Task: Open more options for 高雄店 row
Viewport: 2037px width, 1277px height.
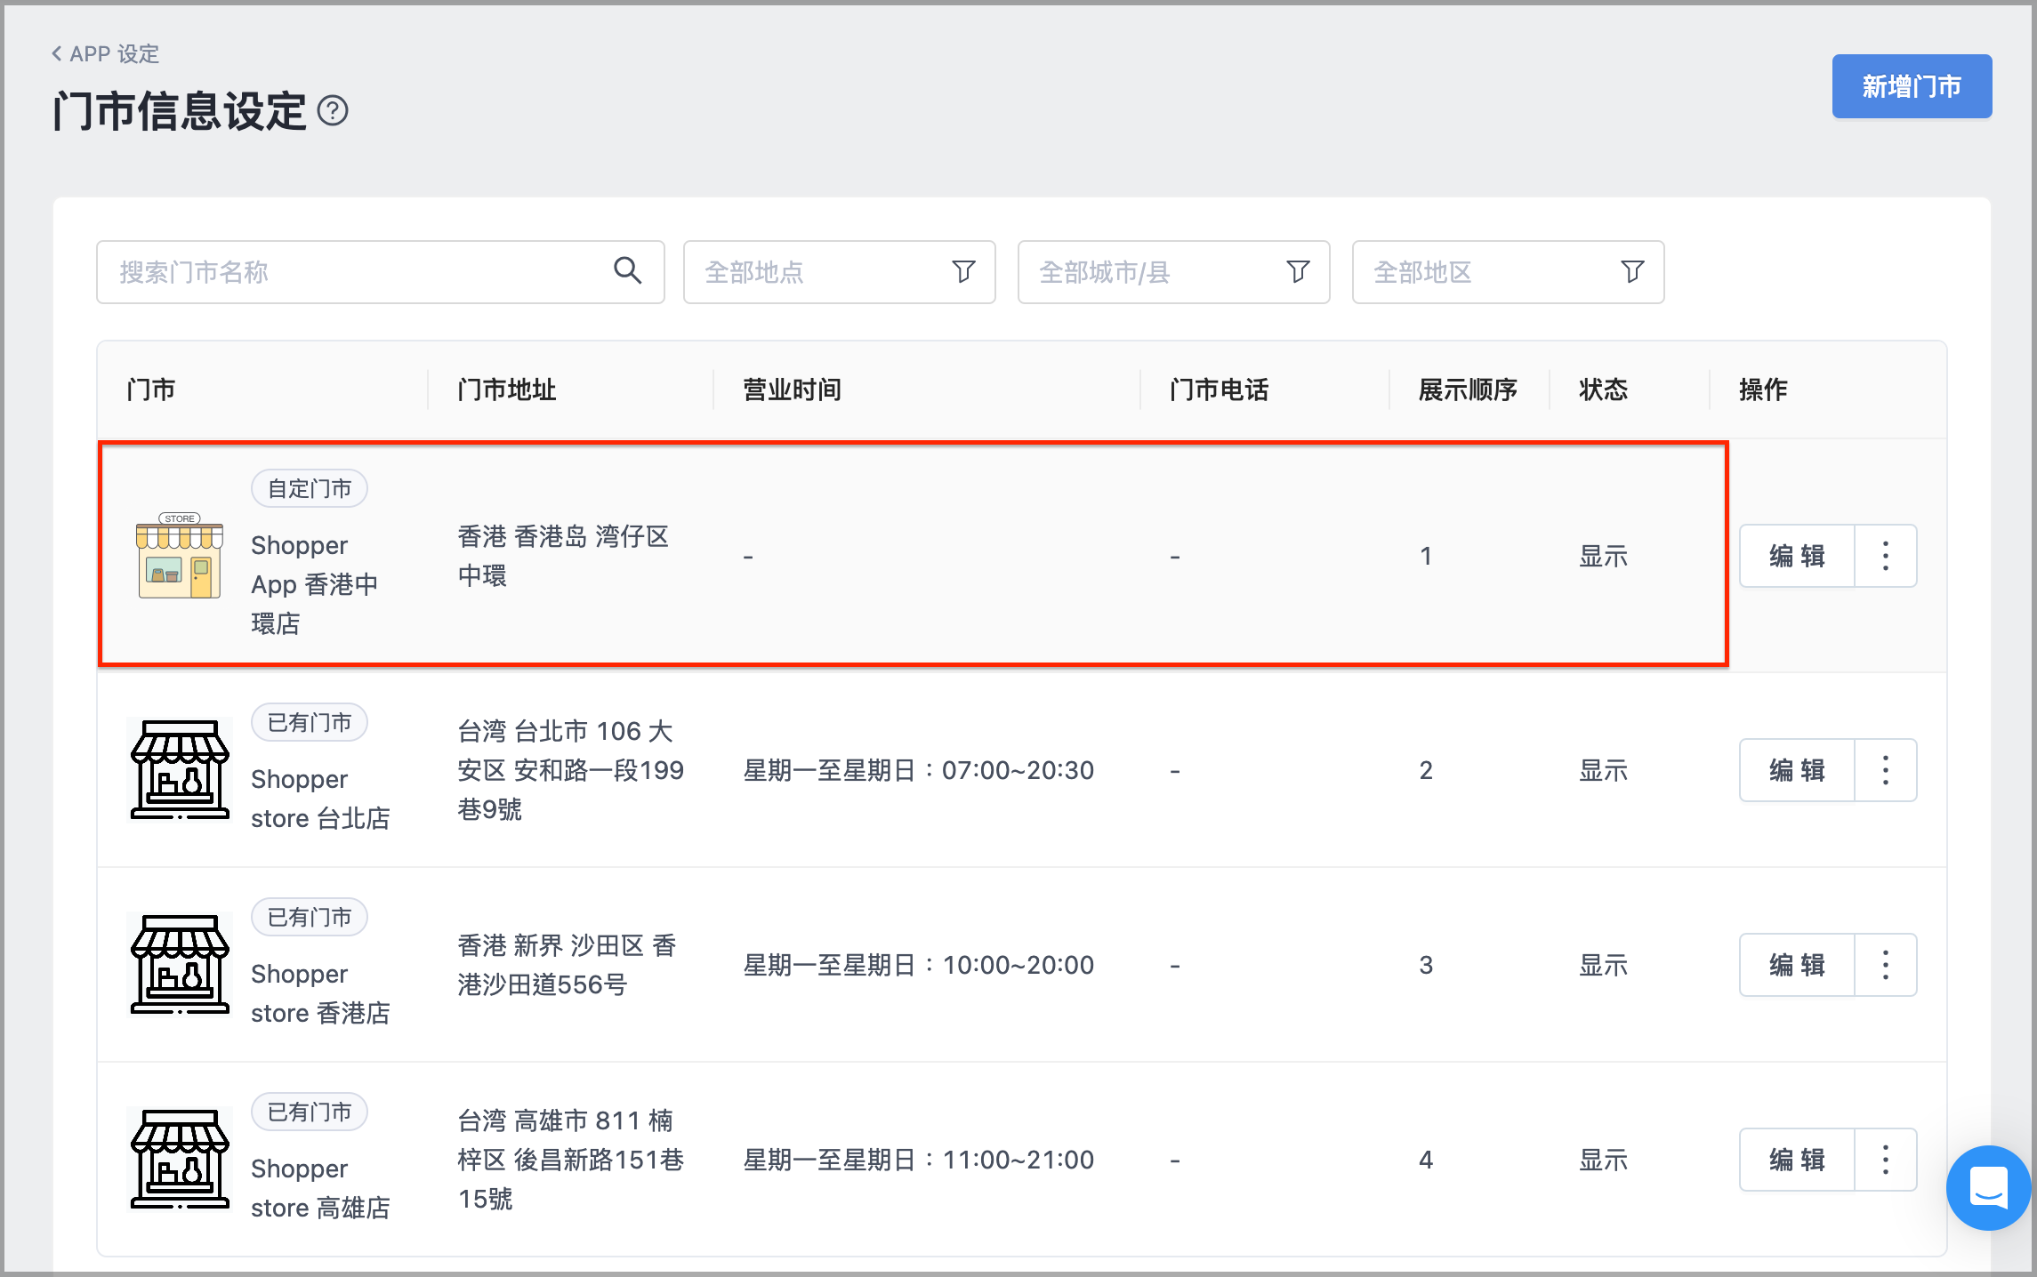Action: (x=1886, y=1160)
